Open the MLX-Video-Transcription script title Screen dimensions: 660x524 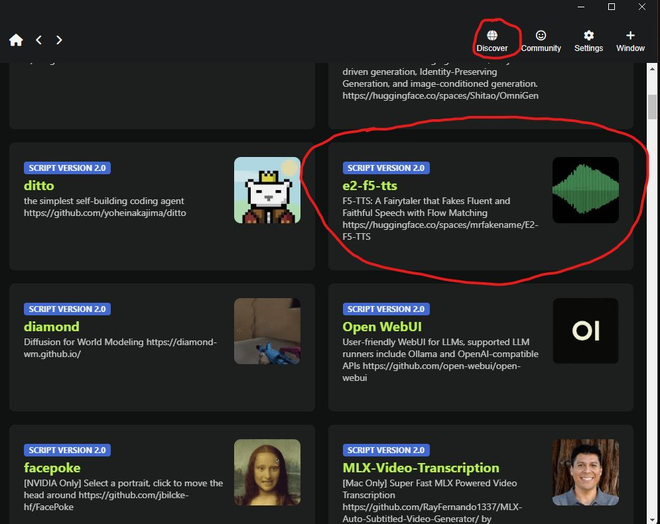click(x=421, y=468)
